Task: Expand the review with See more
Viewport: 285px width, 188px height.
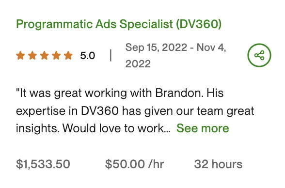Action: pyautogui.click(x=203, y=128)
